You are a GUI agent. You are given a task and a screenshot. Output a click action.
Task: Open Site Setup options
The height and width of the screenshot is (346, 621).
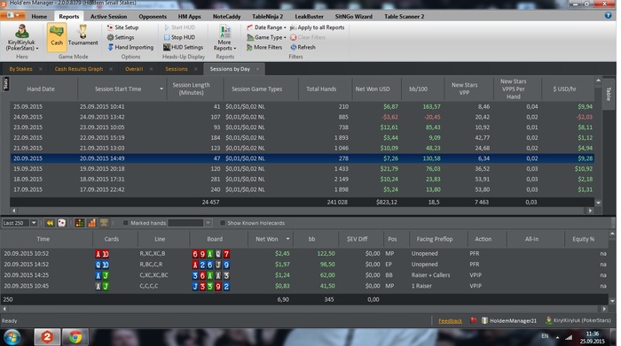point(122,27)
